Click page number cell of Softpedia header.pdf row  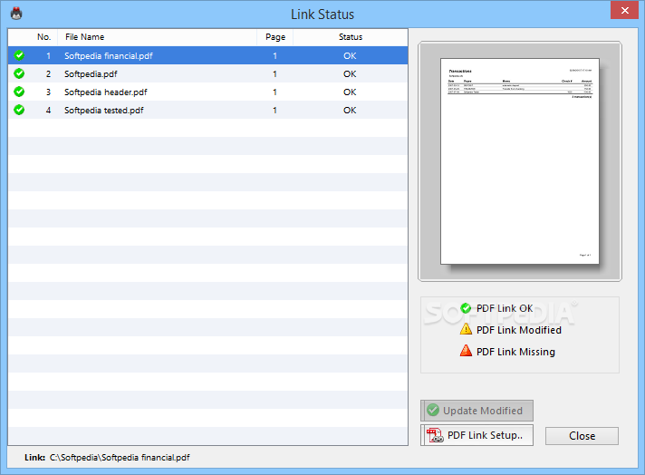(274, 92)
